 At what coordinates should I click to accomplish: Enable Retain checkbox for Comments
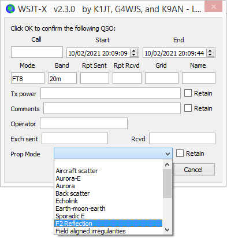(188, 108)
